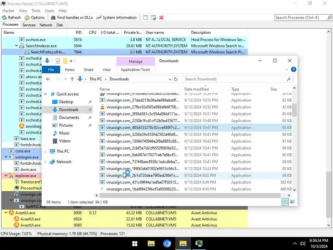Viewport: 333px width, 250px height.
Task: Open Pictures in Quick access
Action: pos(66,125)
